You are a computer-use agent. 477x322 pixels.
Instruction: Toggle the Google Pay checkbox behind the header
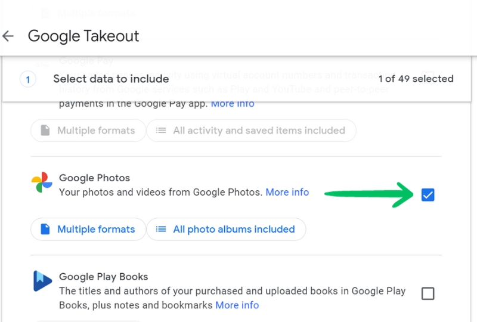[x=428, y=78]
